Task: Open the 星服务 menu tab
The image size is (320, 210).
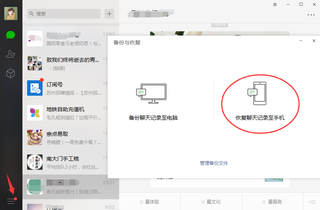Action: [x=272, y=202]
